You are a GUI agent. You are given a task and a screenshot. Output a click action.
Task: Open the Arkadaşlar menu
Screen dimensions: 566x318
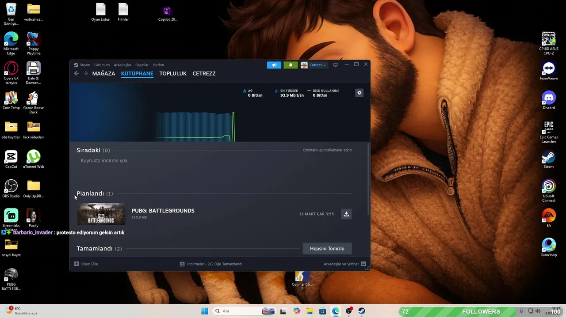point(122,65)
